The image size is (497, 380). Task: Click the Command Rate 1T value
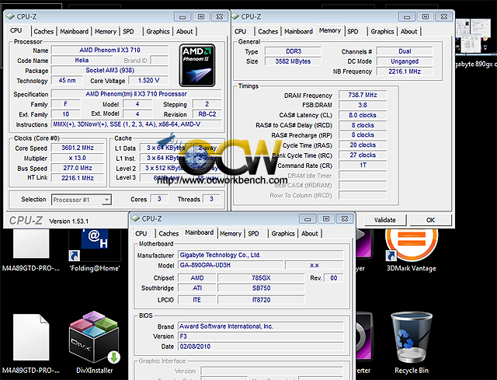click(x=363, y=166)
